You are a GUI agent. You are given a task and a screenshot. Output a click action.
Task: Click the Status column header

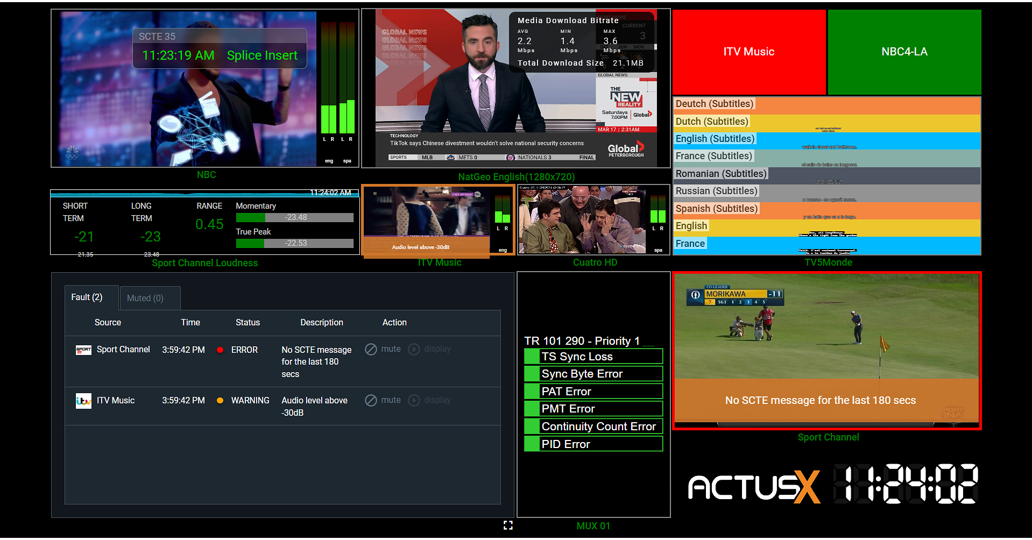(248, 323)
